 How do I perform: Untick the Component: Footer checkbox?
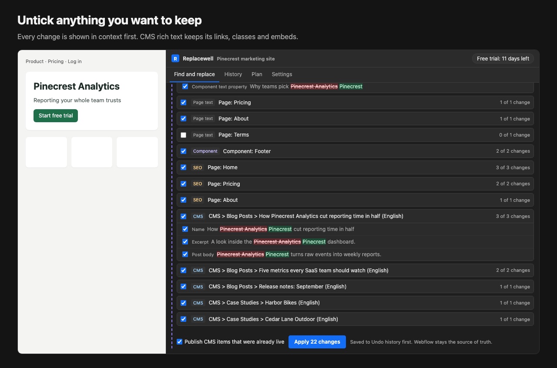click(184, 151)
